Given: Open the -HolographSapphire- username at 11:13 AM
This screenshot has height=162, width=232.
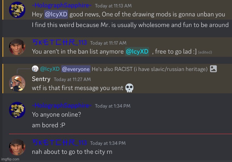Looking at the screenshot, I should point(62,6).
